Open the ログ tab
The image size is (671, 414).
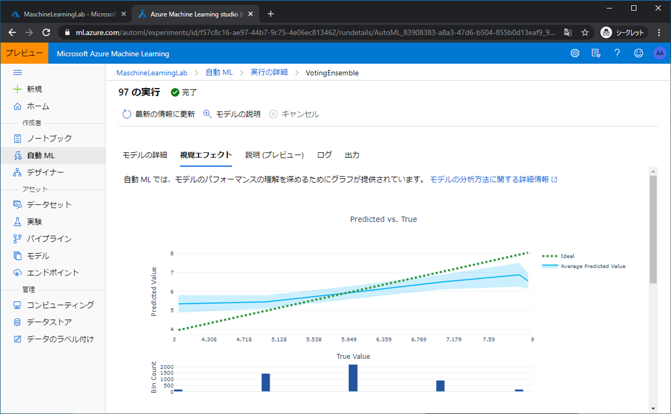click(x=325, y=155)
